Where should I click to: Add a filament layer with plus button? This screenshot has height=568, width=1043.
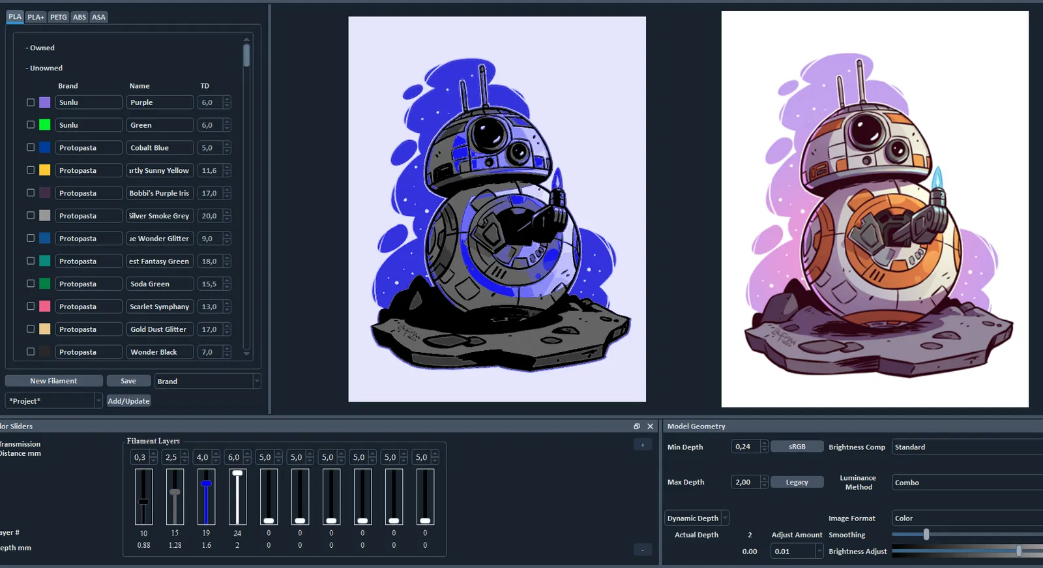coord(643,445)
